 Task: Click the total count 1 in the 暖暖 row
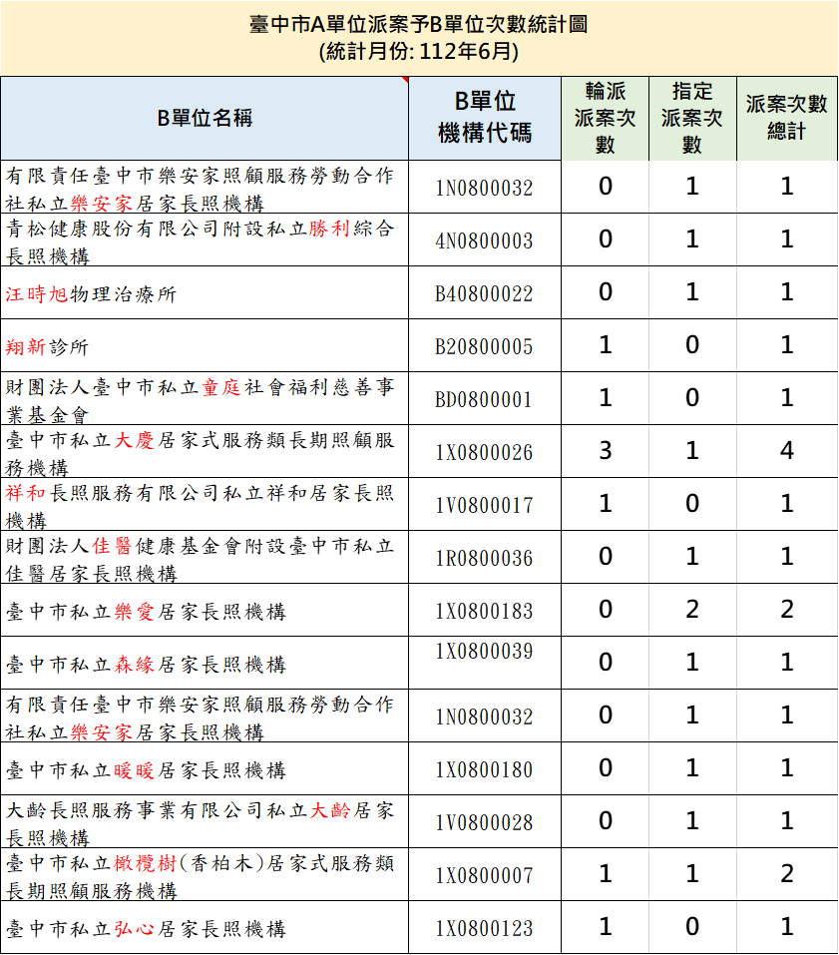(x=787, y=768)
